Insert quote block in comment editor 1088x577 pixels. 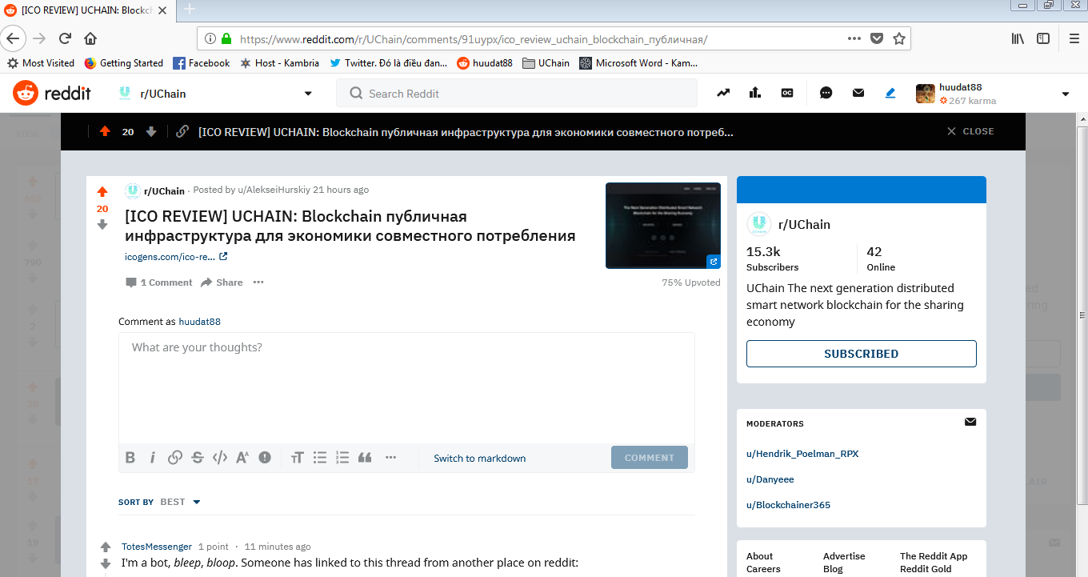click(365, 458)
